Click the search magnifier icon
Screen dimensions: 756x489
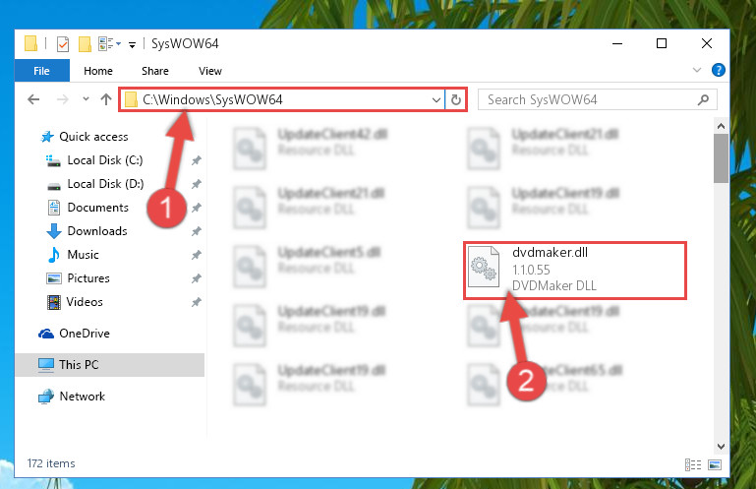[703, 100]
